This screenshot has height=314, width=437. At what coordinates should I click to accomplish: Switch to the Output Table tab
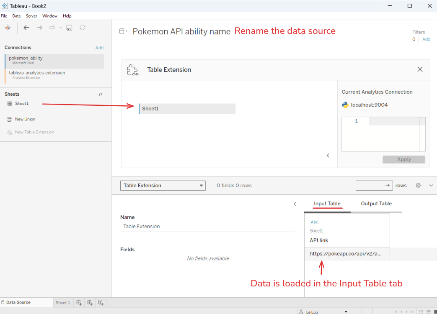(x=376, y=204)
